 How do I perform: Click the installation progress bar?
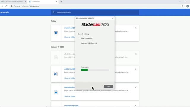95,70
